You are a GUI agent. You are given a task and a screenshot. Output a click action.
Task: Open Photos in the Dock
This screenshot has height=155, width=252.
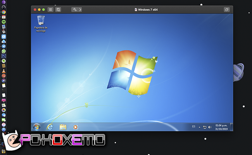click(4, 110)
